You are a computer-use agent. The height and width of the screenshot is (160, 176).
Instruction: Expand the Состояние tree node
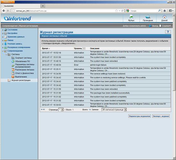click(x=3, y=30)
